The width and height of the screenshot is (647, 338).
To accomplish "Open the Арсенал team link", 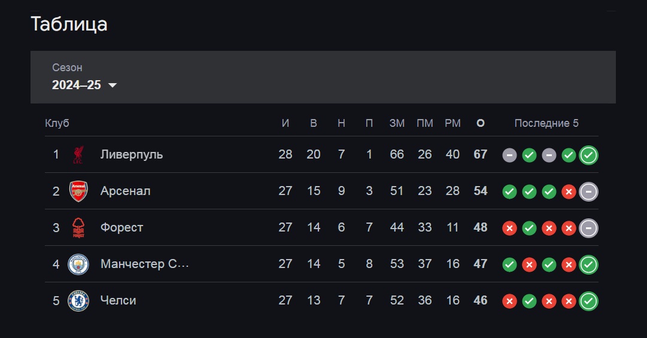I will (126, 191).
